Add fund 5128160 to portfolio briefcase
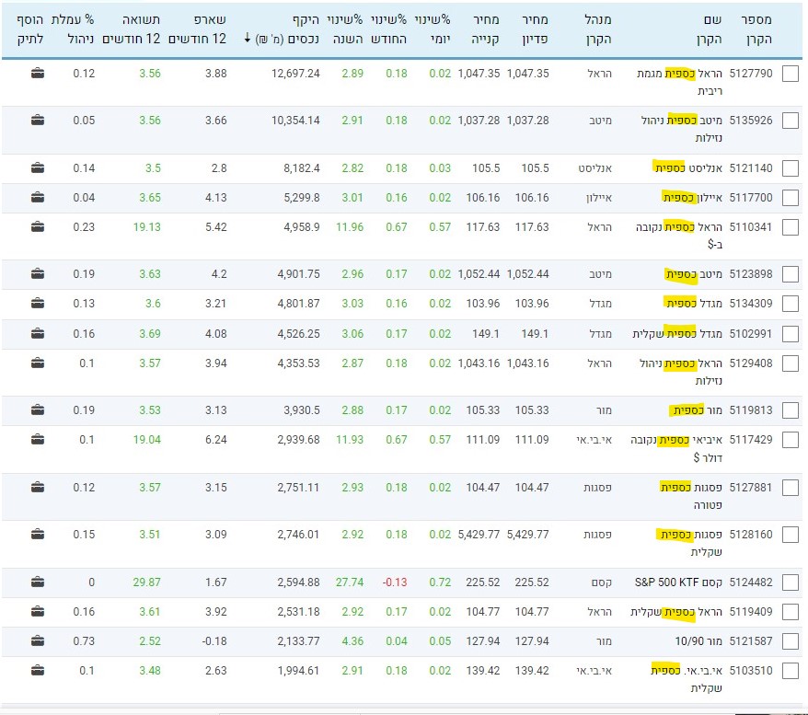 (38, 535)
